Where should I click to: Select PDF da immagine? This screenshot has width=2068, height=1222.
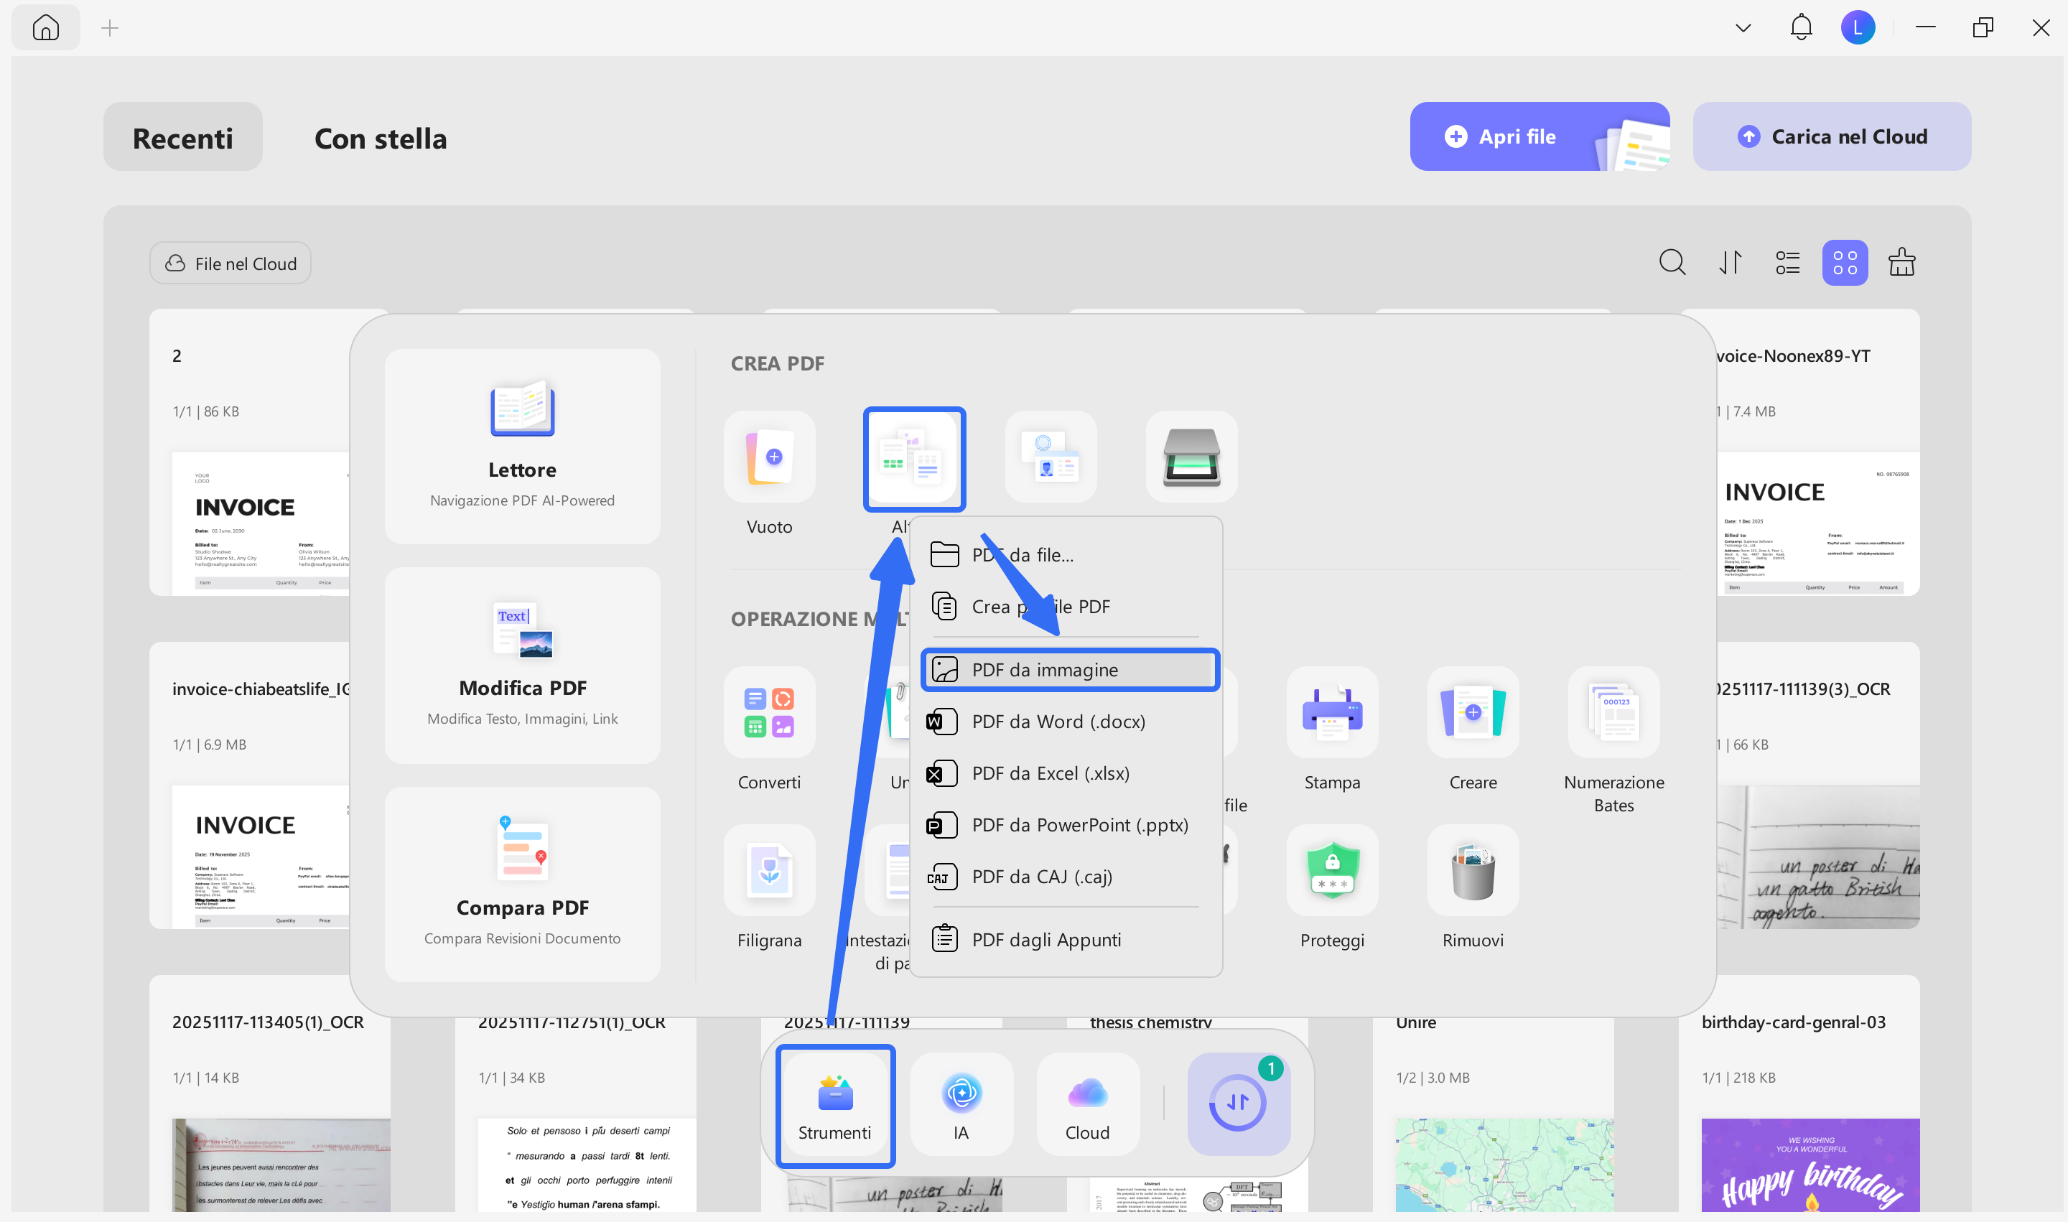pyautogui.click(x=1069, y=669)
